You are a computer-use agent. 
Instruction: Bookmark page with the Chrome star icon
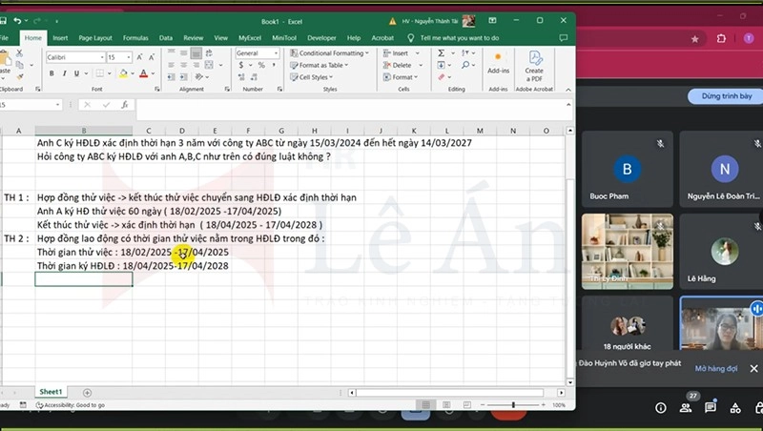695,38
